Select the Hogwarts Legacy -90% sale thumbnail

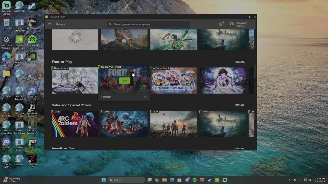click(x=223, y=124)
